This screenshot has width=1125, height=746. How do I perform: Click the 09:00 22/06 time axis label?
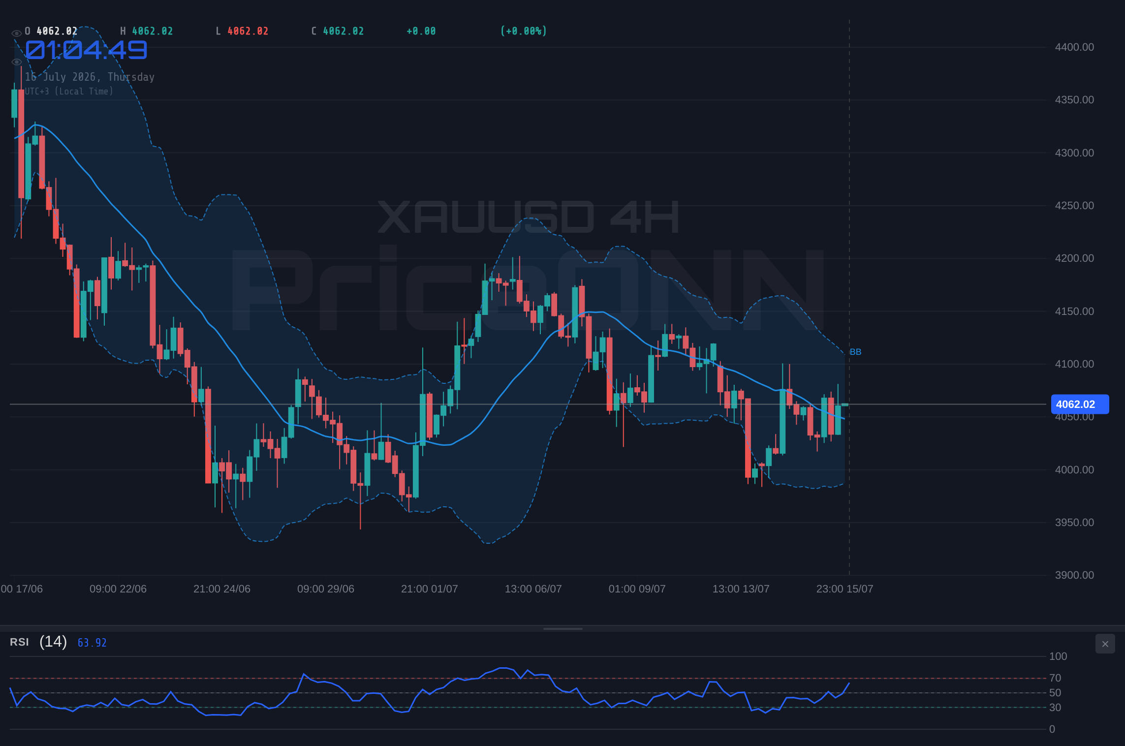click(118, 589)
